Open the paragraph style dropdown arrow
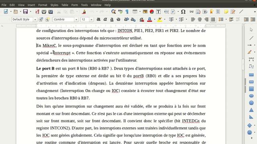 pyautogui.click(x=35, y=20)
